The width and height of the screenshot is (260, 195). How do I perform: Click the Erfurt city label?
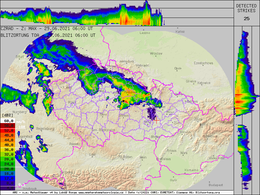20,57
